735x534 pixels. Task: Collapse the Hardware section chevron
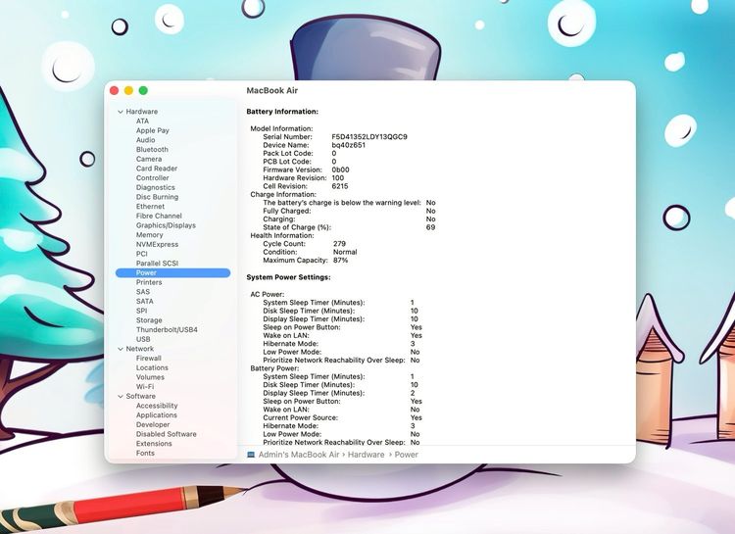point(121,112)
